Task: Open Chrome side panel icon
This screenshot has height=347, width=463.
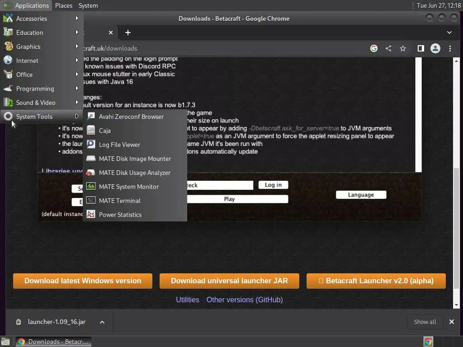Action: 421,48
